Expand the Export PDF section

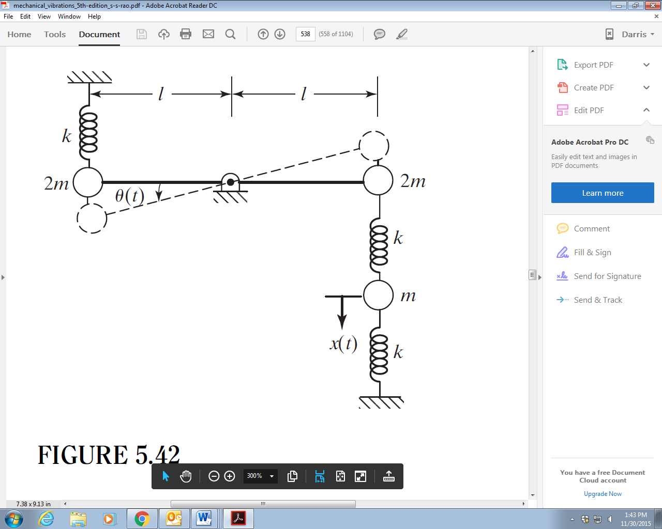click(x=646, y=65)
